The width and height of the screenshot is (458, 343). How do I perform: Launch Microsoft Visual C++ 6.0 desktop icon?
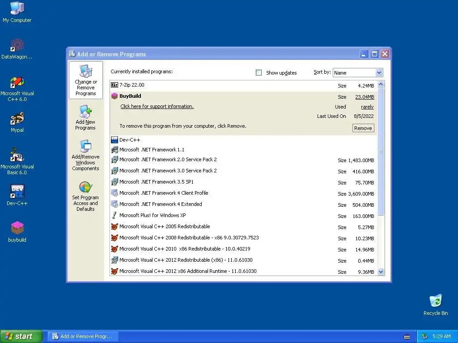click(x=17, y=88)
